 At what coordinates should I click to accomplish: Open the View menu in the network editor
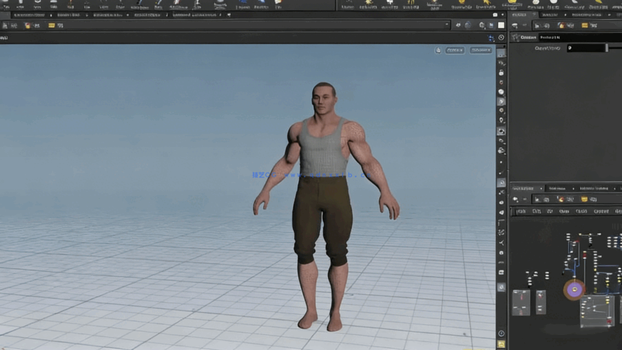pyautogui.click(x=564, y=211)
